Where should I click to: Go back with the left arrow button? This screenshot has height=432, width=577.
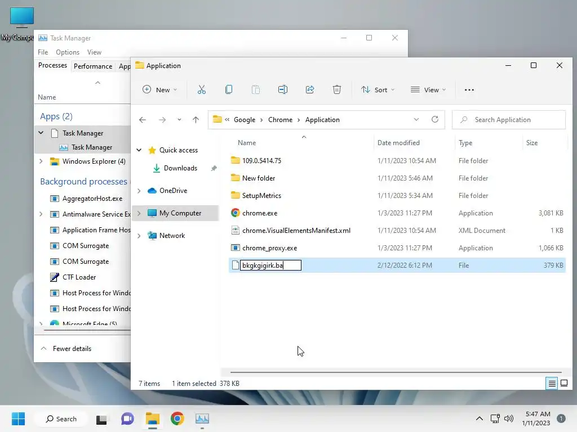click(x=143, y=120)
